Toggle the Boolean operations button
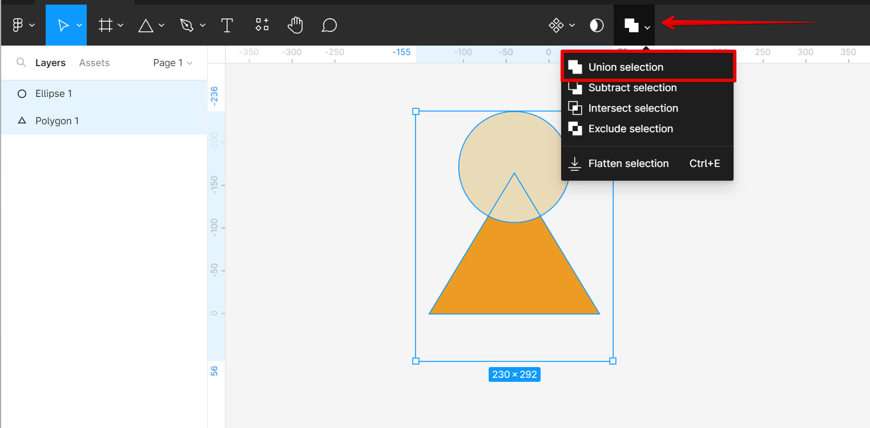Viewport: 870px width, 428px height. pos(631,25)
